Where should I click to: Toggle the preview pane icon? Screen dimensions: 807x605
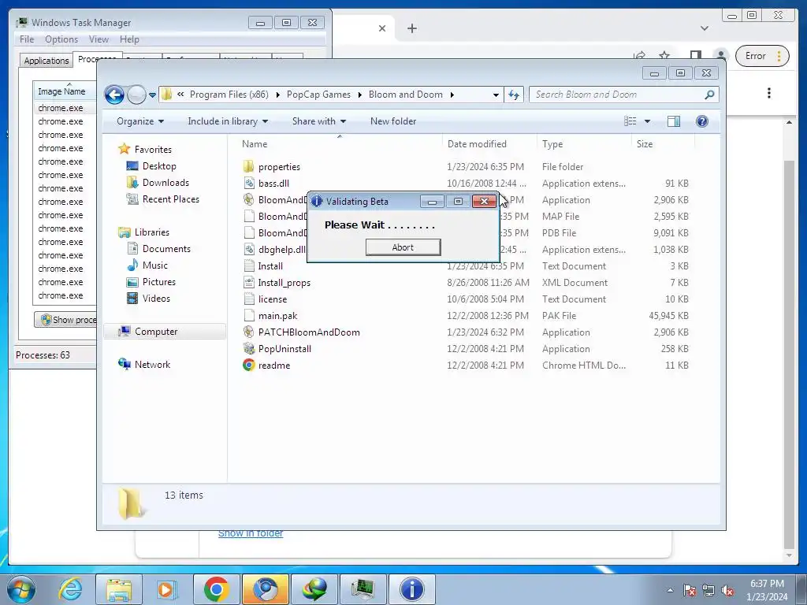click(x=674, y=121)
